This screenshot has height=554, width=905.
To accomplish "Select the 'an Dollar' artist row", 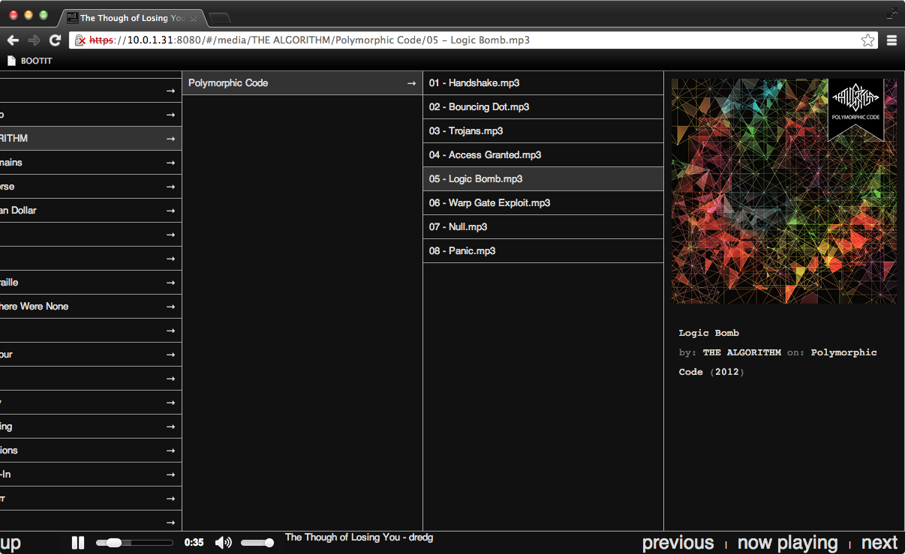I will pyautogui.click(x=91, y=211).
